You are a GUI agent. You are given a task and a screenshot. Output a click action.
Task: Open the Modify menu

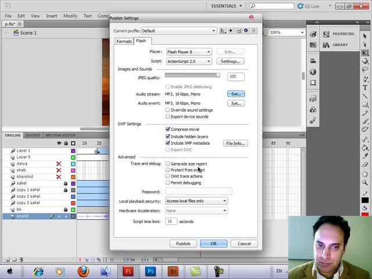(x=70, y=16)
